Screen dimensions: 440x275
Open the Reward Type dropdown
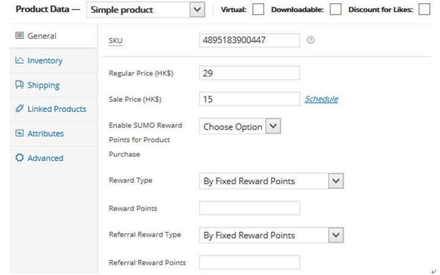click(271, 181)
